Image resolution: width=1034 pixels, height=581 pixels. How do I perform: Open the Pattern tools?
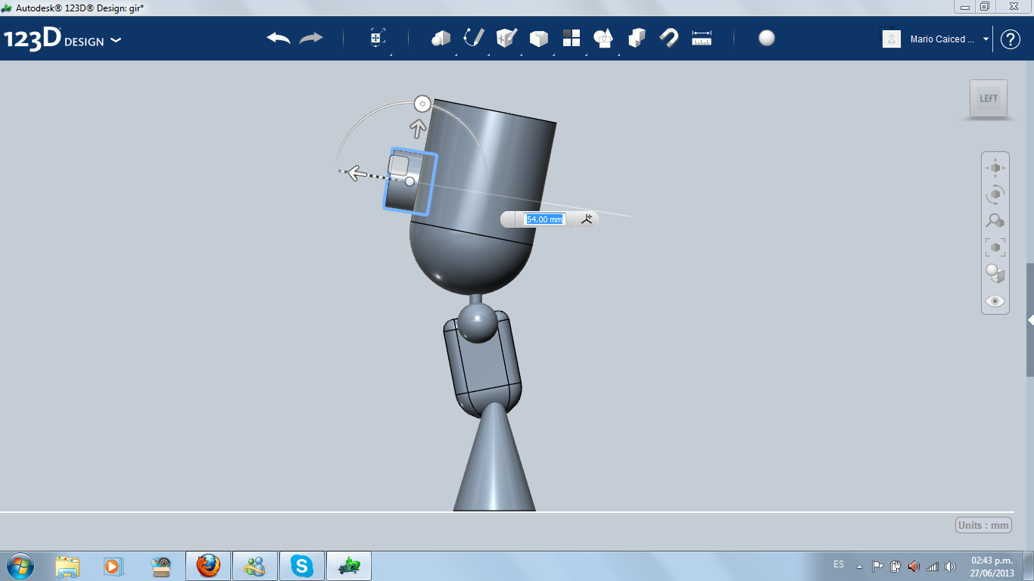572,38
